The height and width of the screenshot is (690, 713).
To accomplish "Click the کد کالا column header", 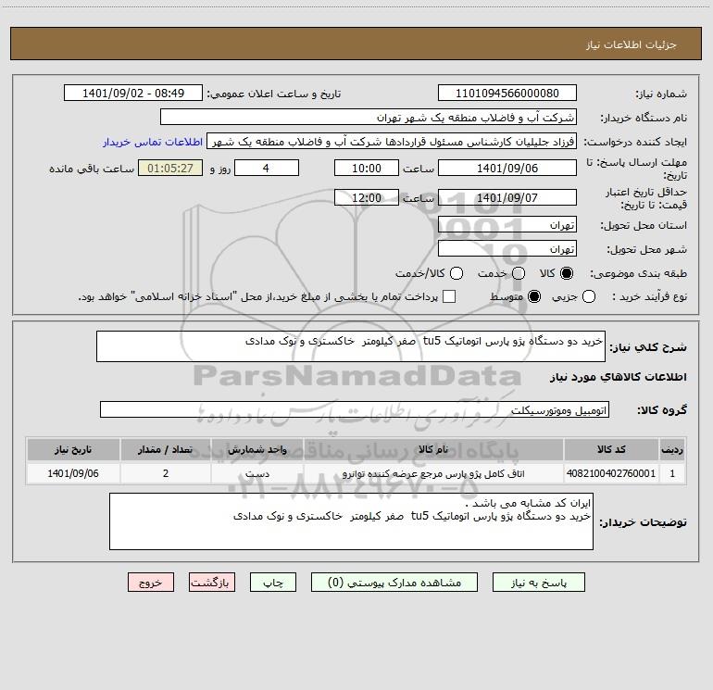I will click(x=611, y=449).
